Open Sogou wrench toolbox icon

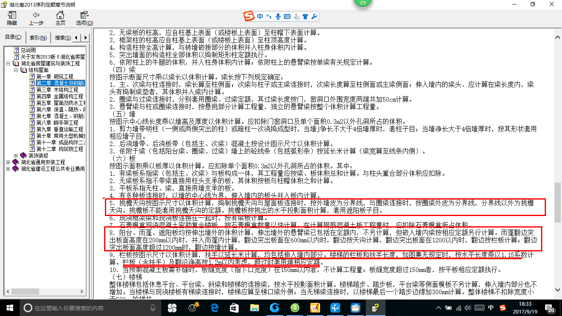pos(314,16)
